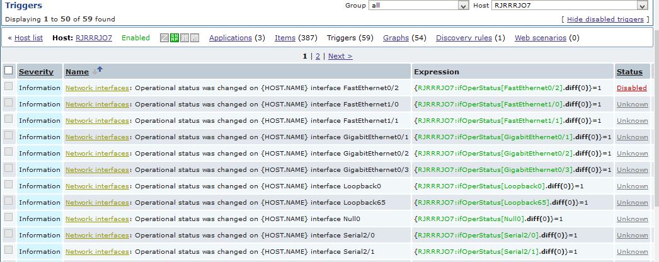Sort triggers by Severity column

point(36,72)
